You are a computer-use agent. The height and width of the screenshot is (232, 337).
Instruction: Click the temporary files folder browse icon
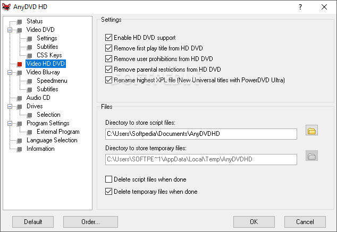pyautogui.click(x=311, y=156)
